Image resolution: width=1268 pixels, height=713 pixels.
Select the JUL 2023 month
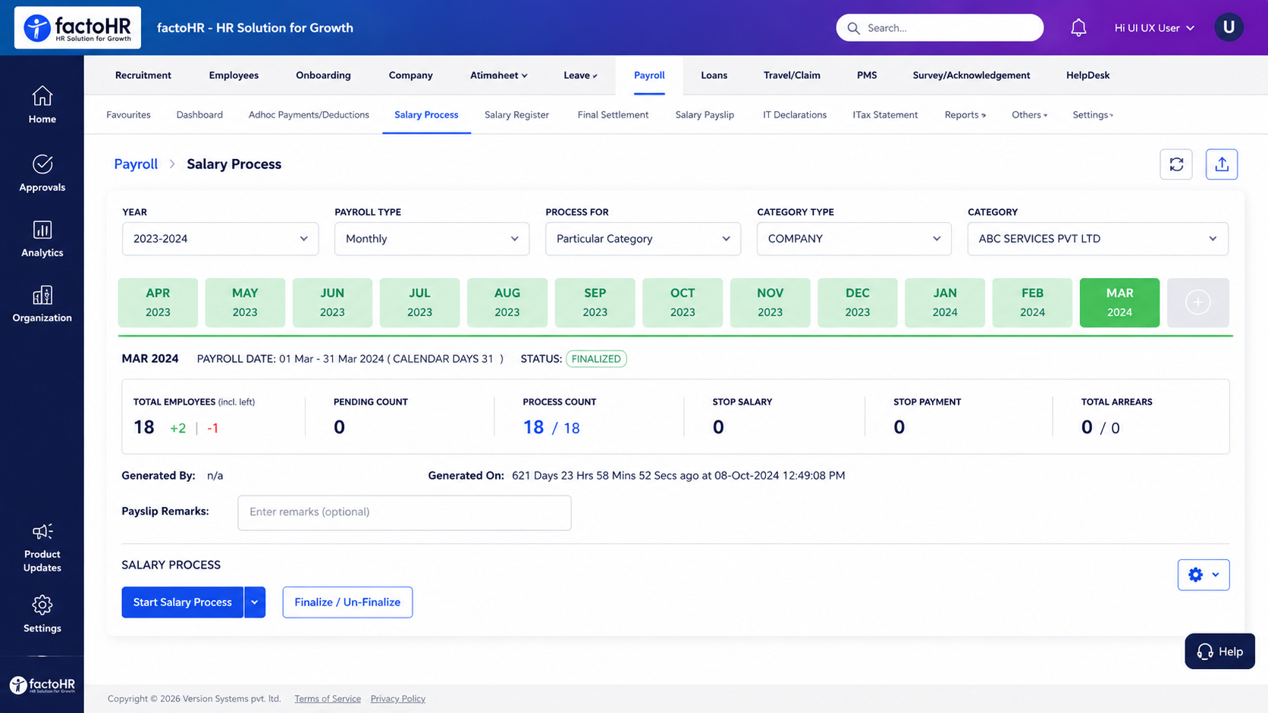point(419,302)
